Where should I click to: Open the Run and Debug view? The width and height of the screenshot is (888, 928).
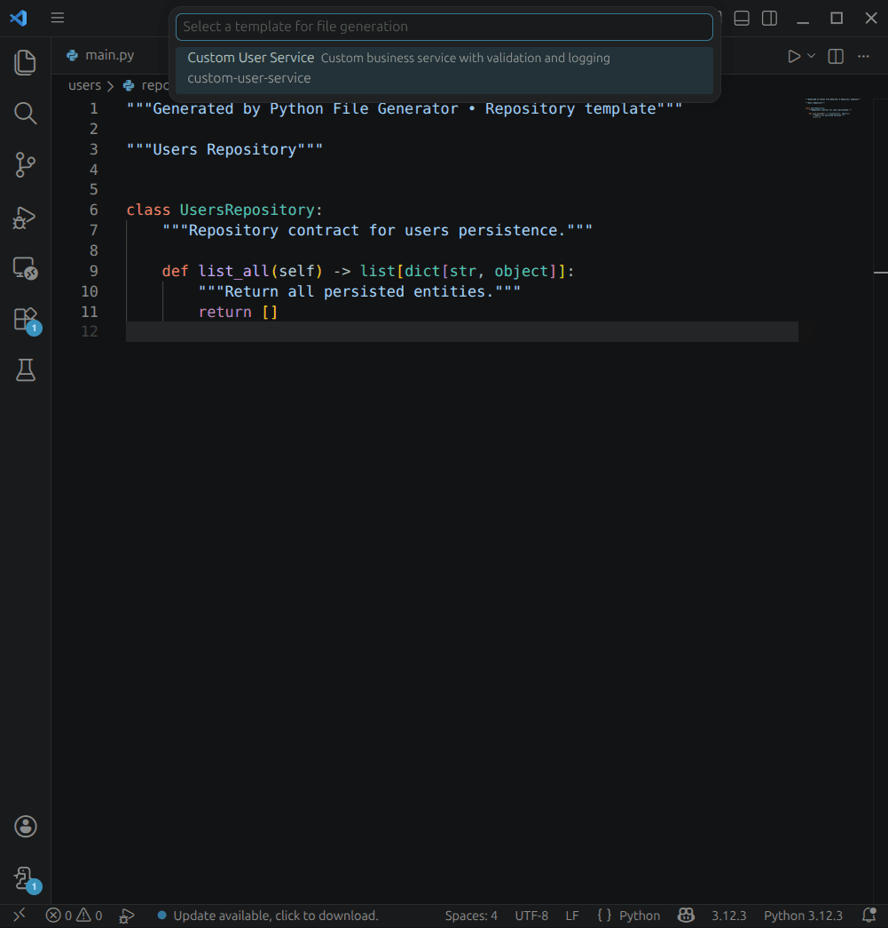[x=25, y=218]
